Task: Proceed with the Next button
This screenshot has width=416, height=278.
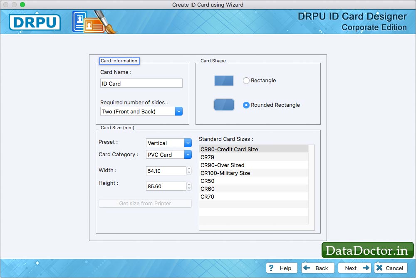Action: point(354,268)
